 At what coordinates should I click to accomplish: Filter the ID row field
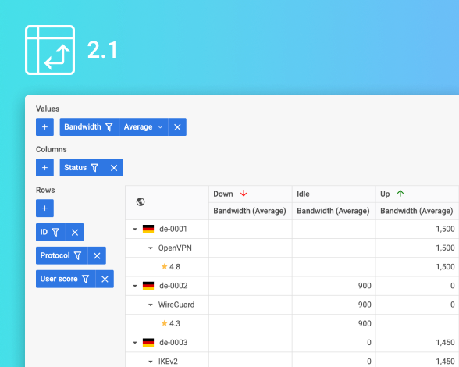(x=55, y=232)
